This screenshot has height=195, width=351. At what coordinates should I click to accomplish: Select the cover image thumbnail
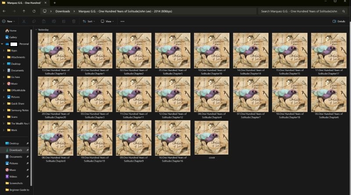click(211, 138)
